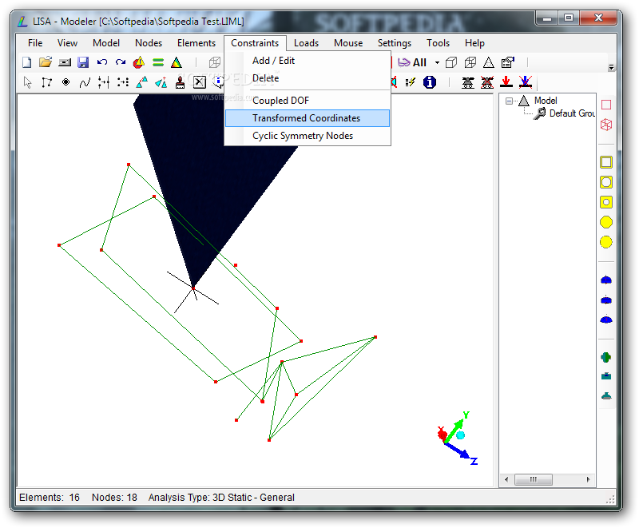Select Transformed Coordinates menu entry
This screenshot has height=528, width=639.
coord(308,118)
